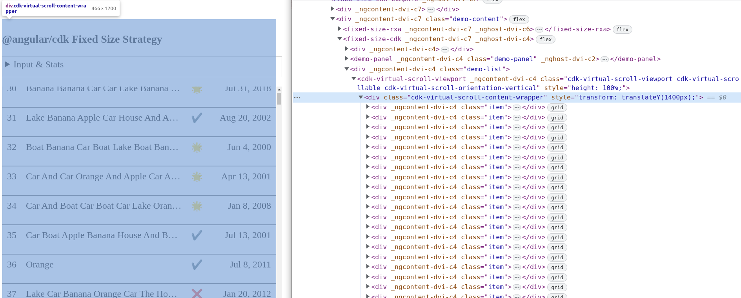Toggle the flex badge on the demo-content div

pyautogui.click(x=519, y=19)
